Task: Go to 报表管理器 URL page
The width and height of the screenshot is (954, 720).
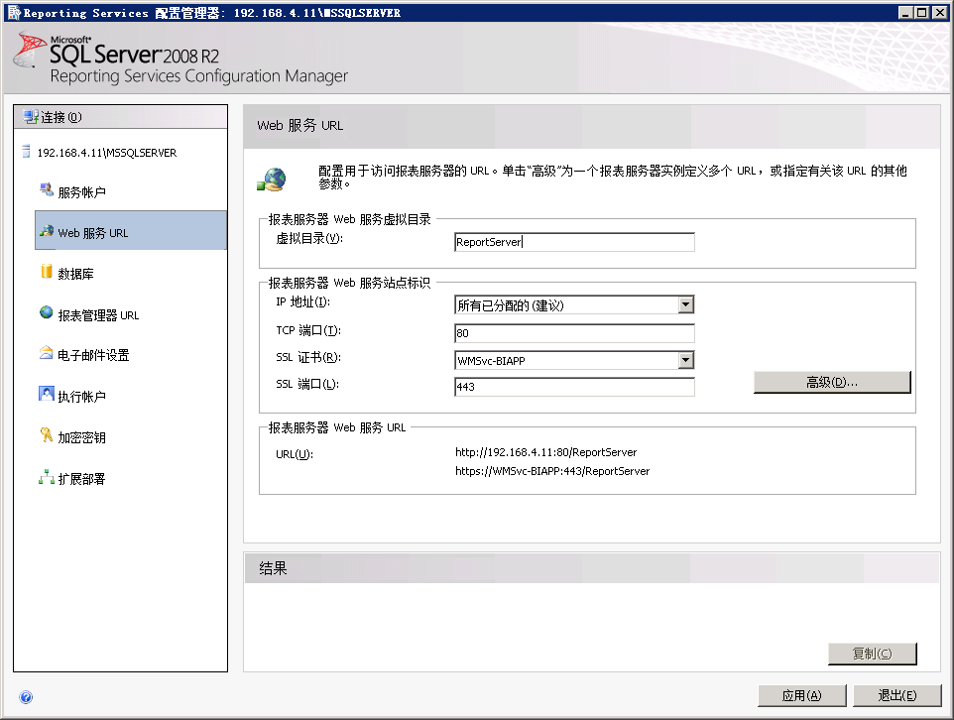Action: (x=98, y=315)
